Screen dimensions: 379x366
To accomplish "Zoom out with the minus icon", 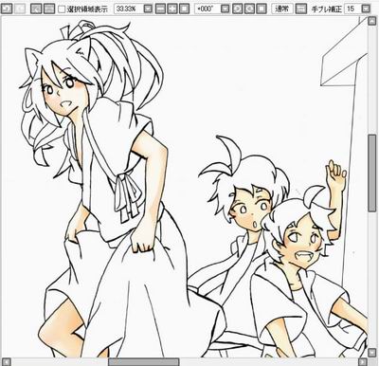I will (161, 9).
